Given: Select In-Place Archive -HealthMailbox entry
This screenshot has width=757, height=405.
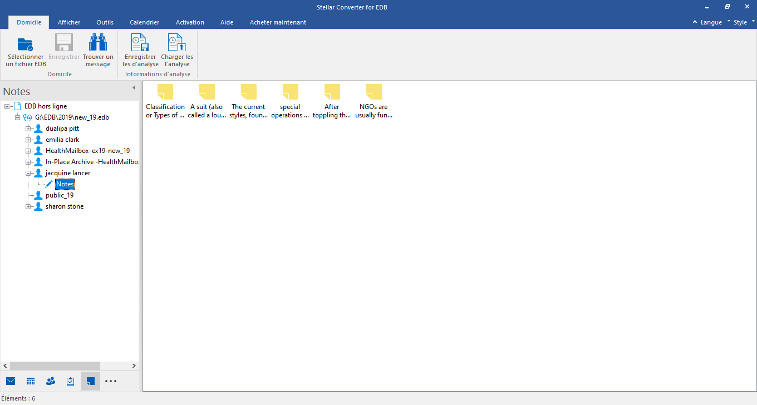Looking at the screenshot, I should pos(92,162).
